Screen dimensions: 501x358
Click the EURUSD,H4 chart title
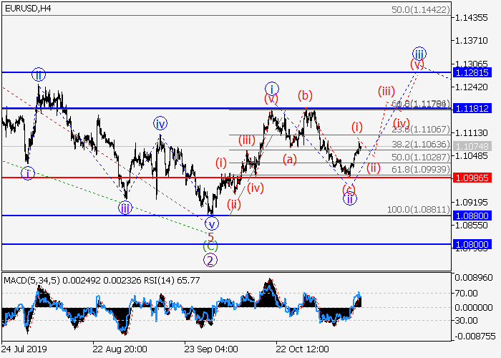pos(27,8)
